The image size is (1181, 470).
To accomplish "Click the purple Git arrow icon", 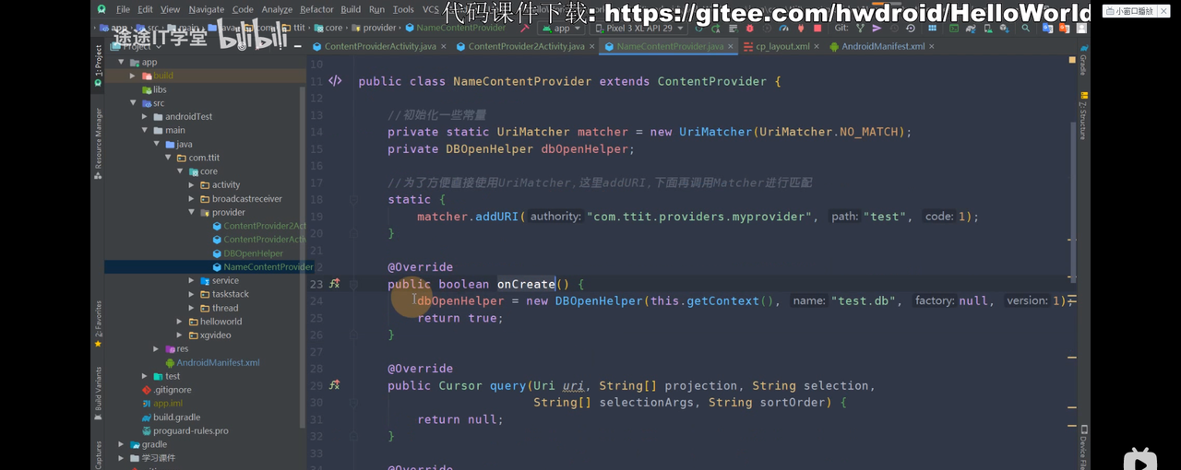I will (x=877, y=29).
